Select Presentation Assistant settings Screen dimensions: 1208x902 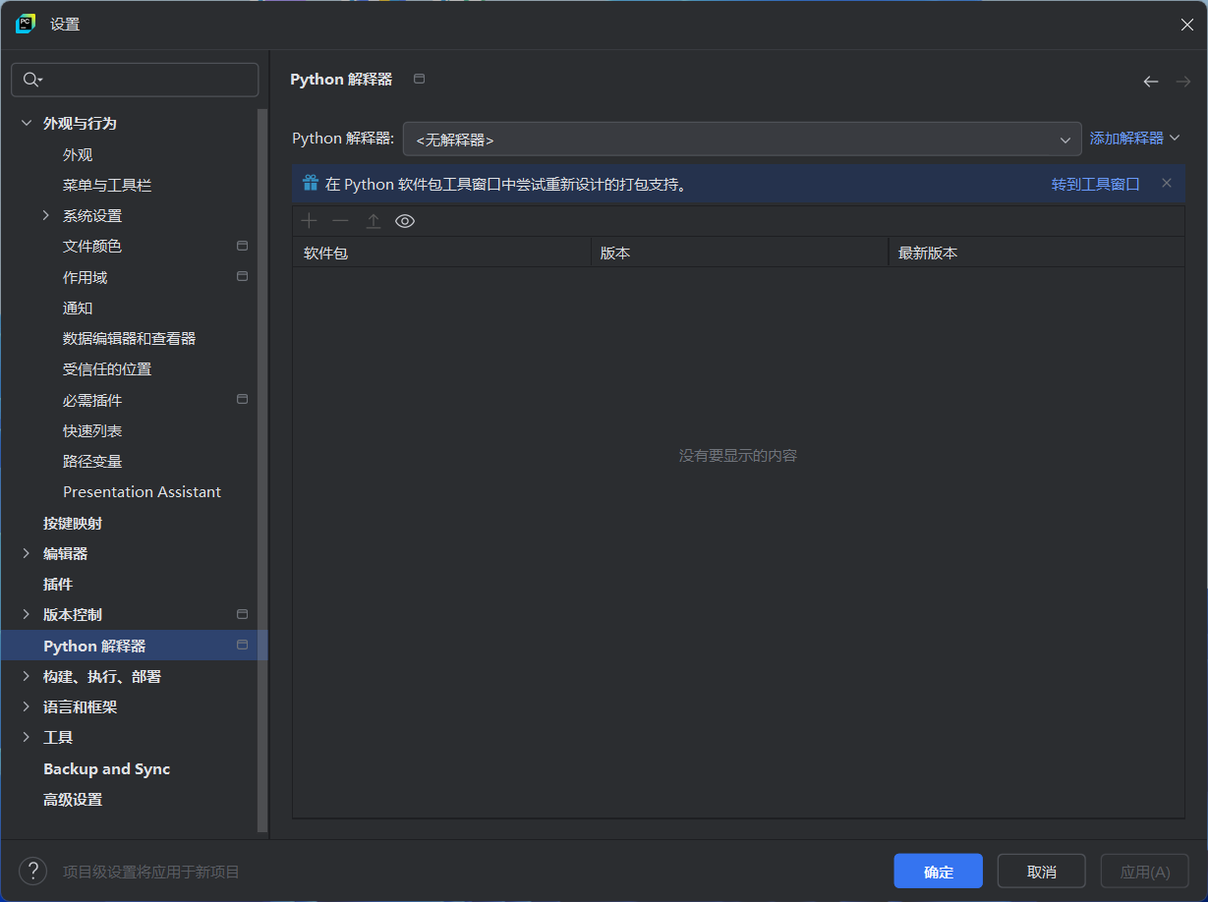(142, 491)
